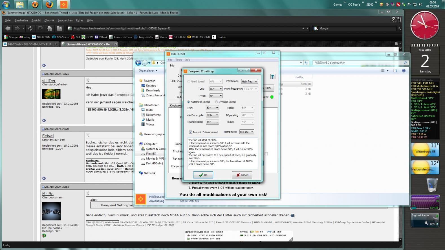This screenshot has width=445, height=250.
Task: Open the THyst dropdown
Action: [x=216, y=96]
